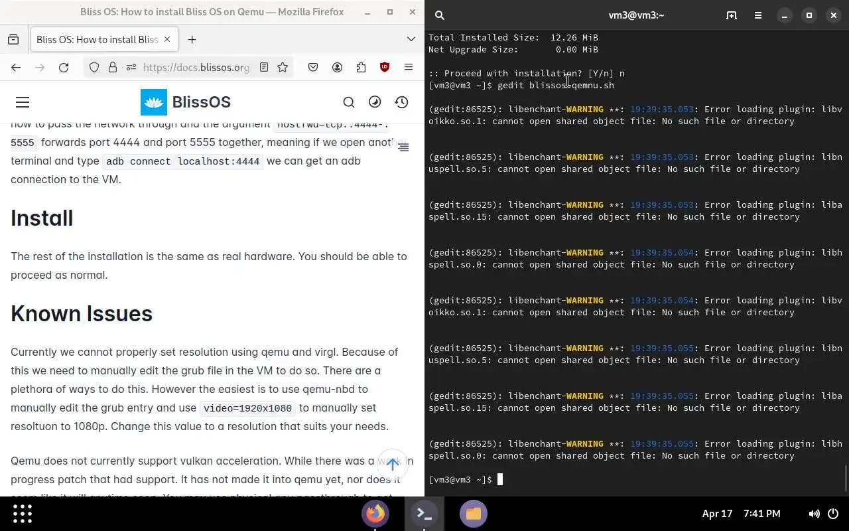The height and width of the screenshot is (531, 849).
Task: Click adb connect localhost:4444 code text
Action: point(182,161)
